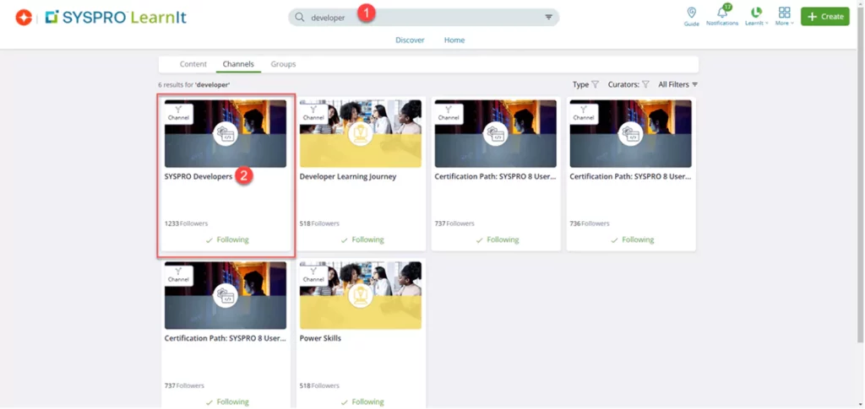Click the magnifying glass search icon
This screenshot has height=409, width=865.
[300, 17]
